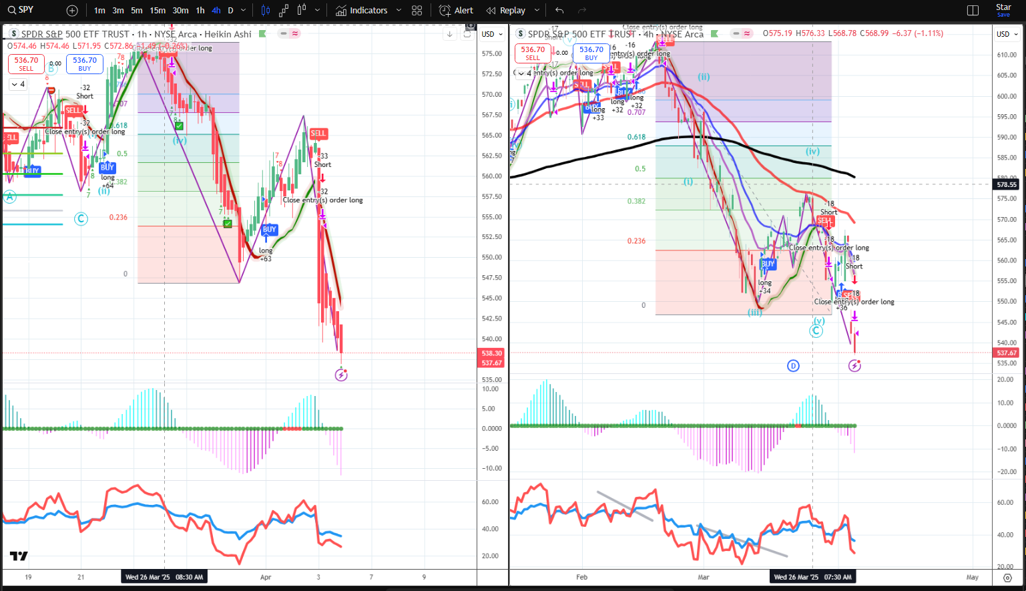
Task: Click the maximize pane icon on 1h chart
Action: [467, 34]
